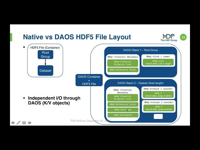Viewport: 200px width, 150px height.
Task: Click 'HDF5 File (Container)' label
Action: [45, 47]
